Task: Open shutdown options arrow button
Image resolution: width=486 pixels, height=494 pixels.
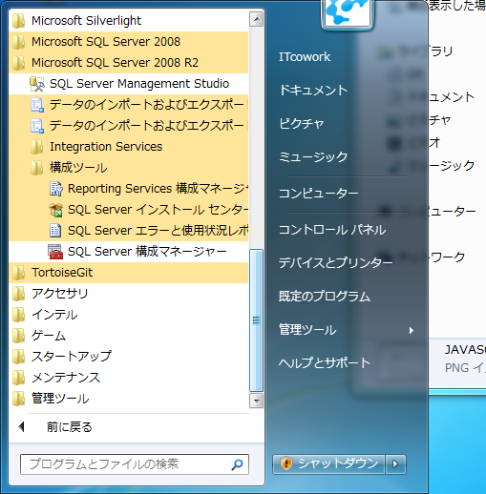Action: tap(395, 464)
